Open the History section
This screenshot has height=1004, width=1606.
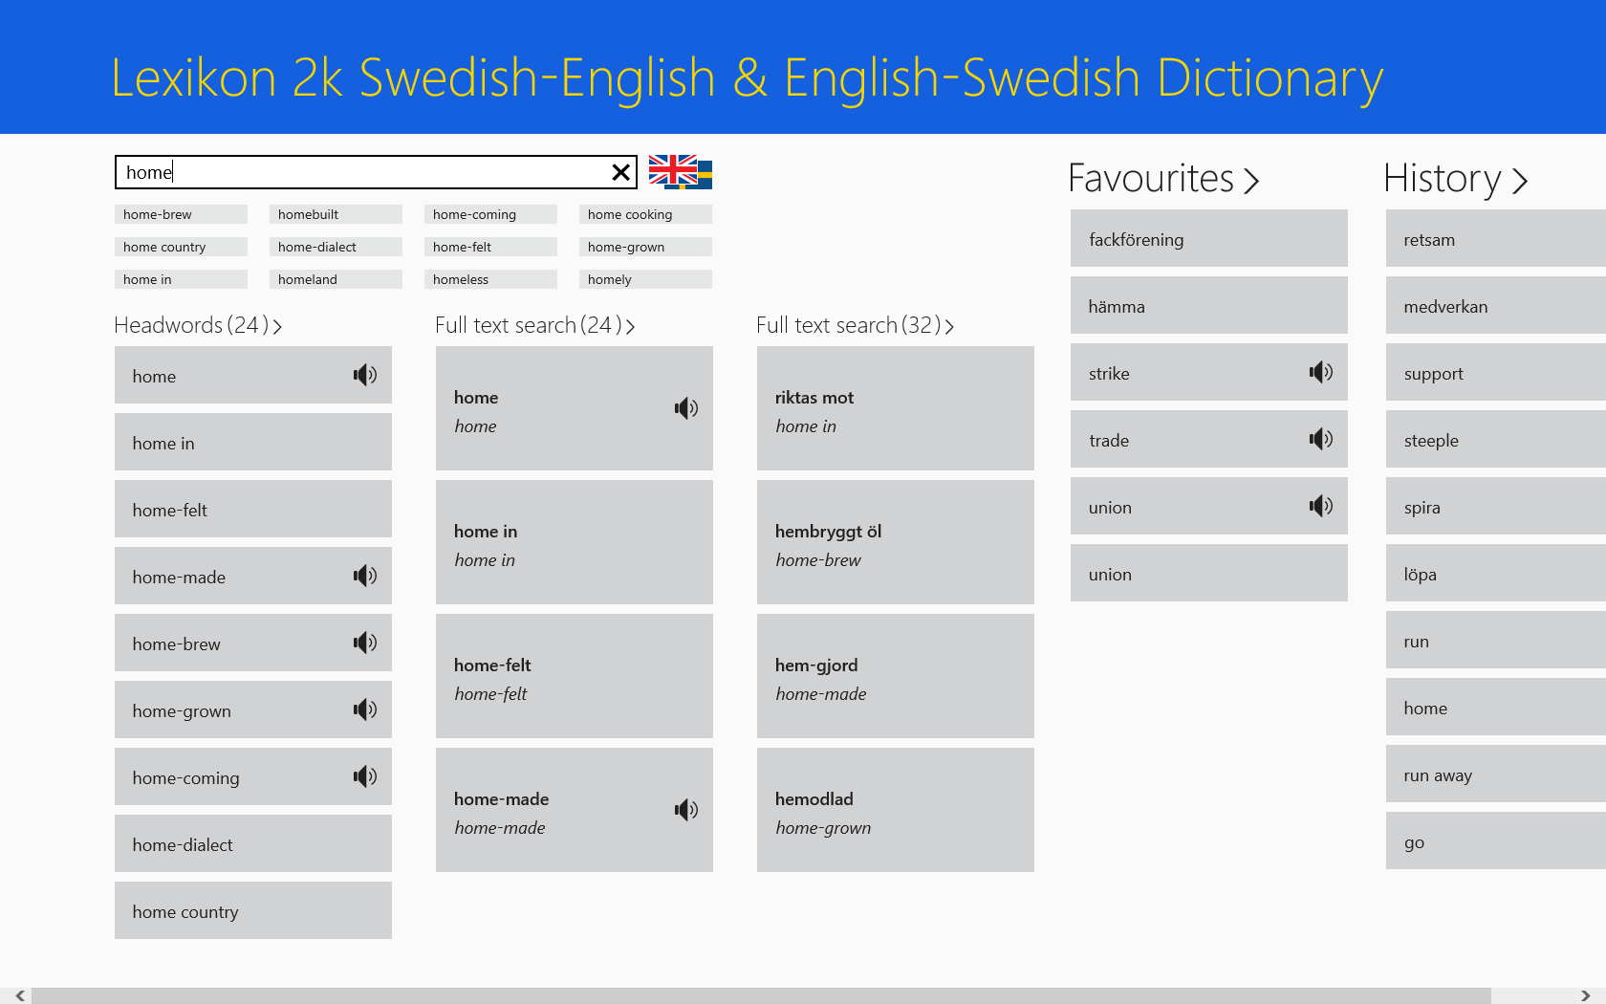(1455, 179)
